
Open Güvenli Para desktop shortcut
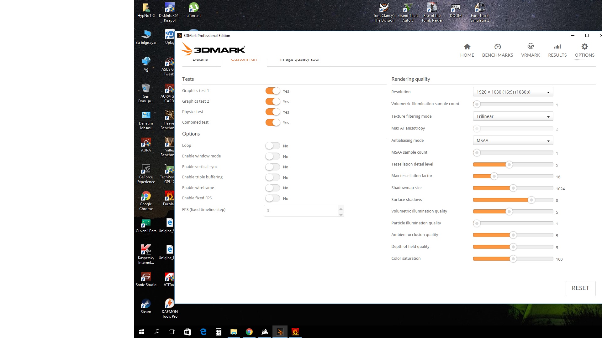pyautogui.click(x=146, y=226)
